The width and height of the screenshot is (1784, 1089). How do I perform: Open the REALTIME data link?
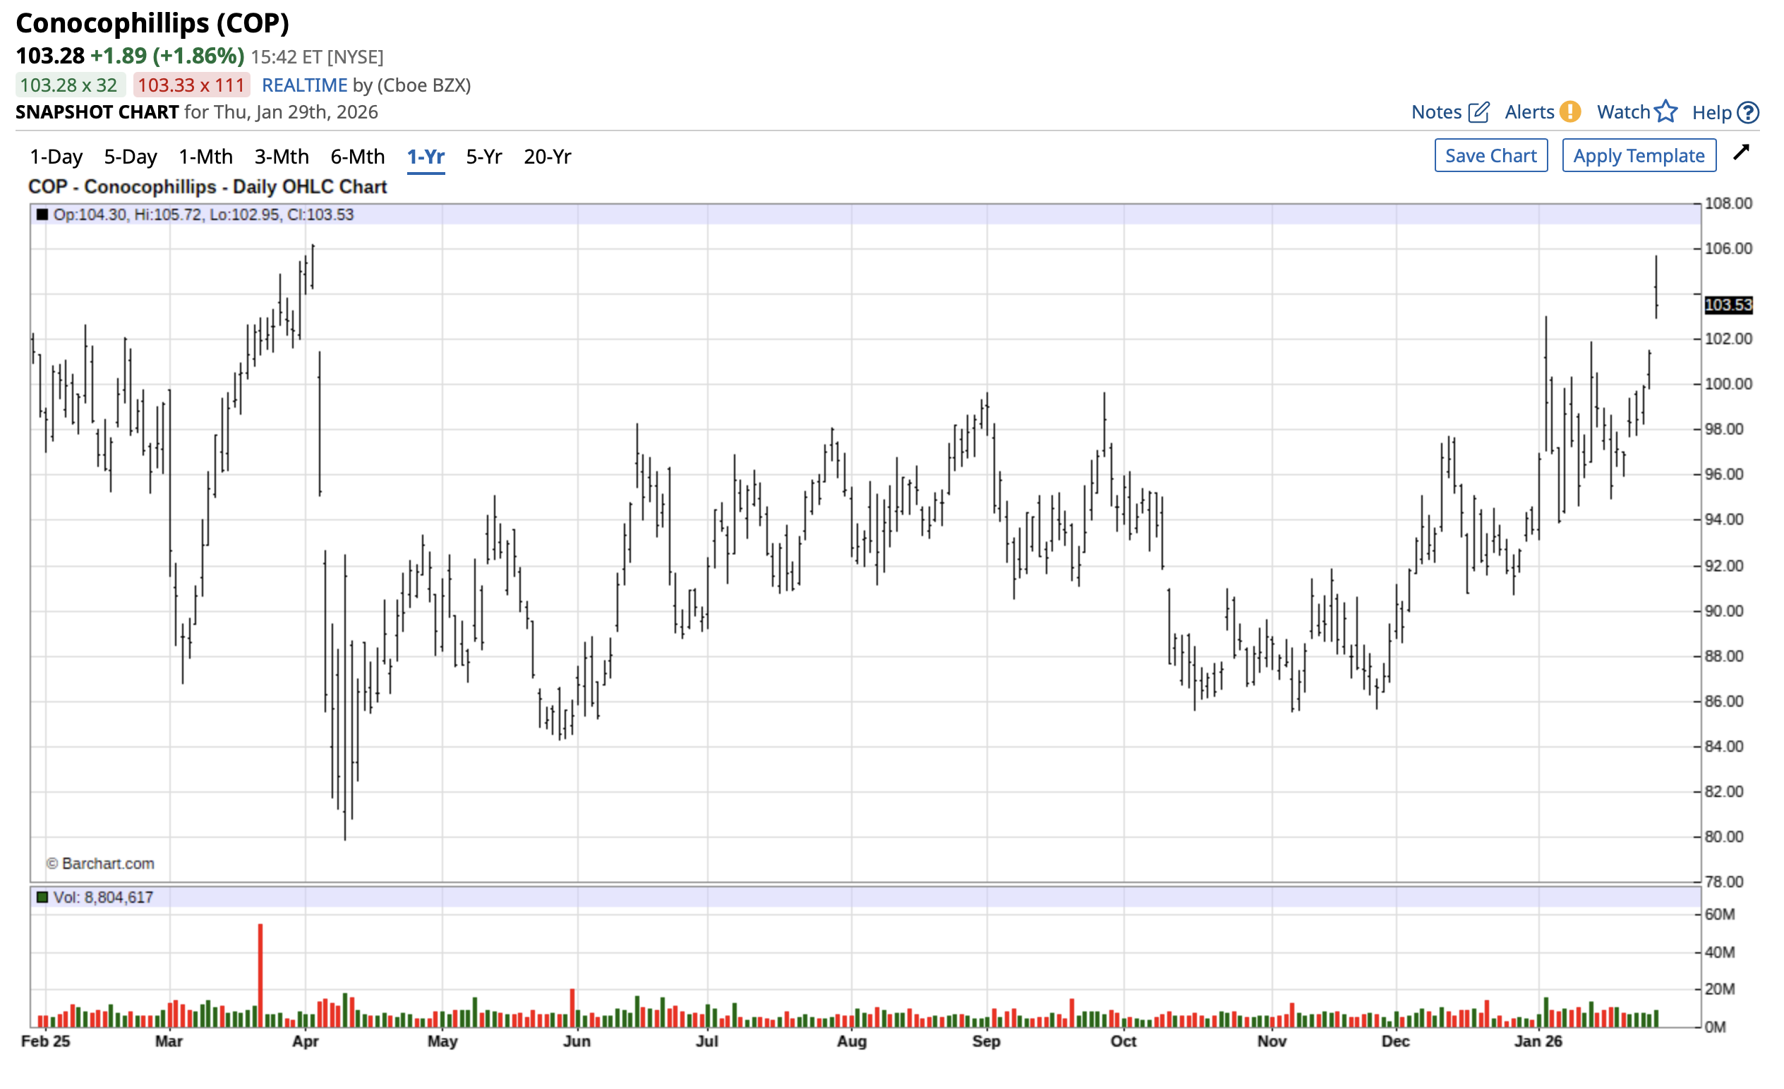click(304, 85)
